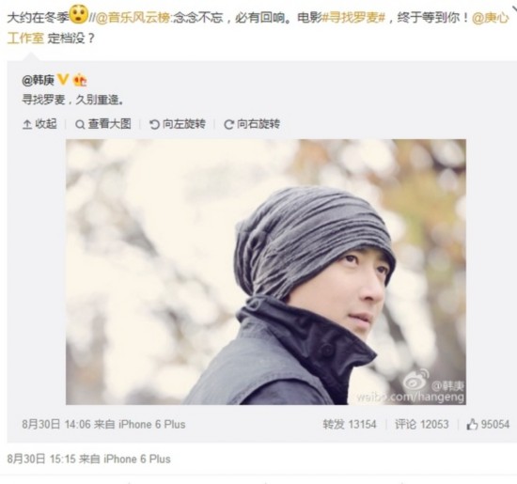
Task: Click the collapse arrow icon beside 收起
Action: (26, 125)
